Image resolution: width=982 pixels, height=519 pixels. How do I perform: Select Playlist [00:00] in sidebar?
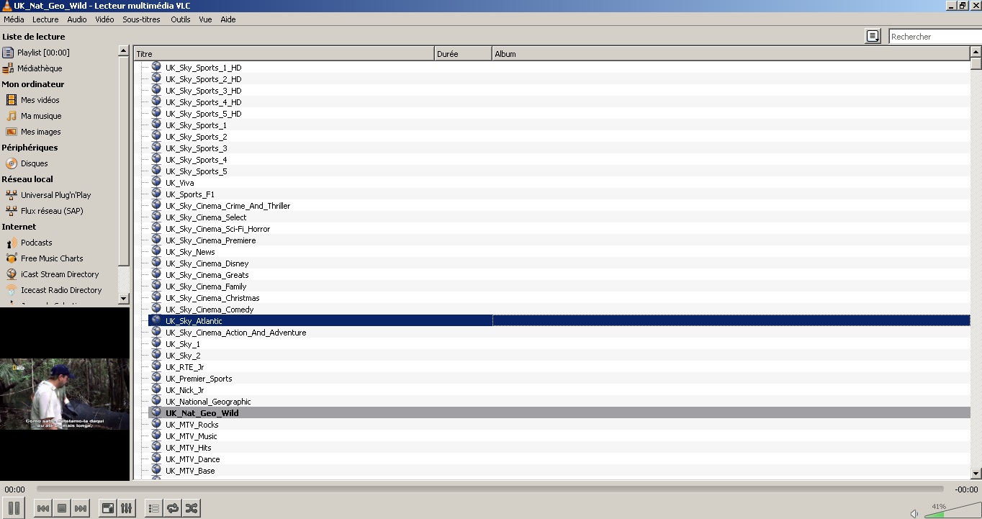(x=43, y=53)
